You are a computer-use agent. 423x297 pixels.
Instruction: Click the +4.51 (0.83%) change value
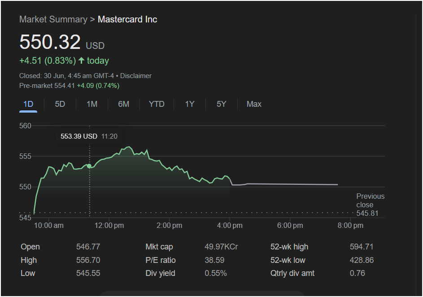(48, 61)
